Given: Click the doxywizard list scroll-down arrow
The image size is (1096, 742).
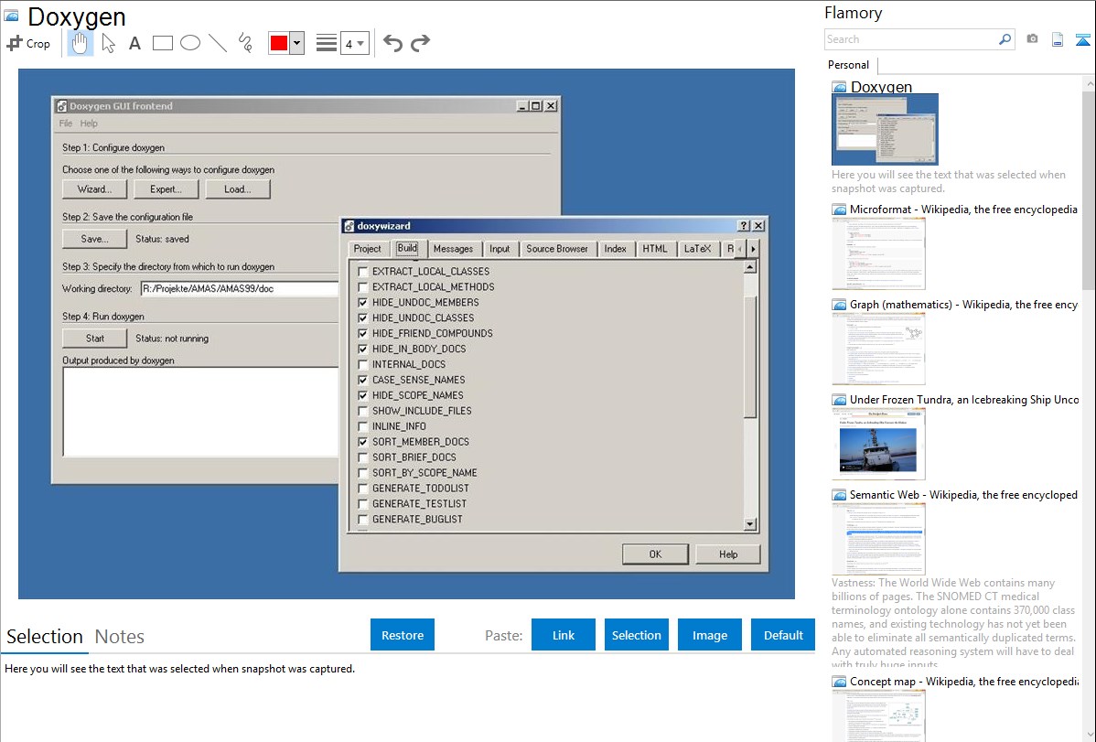Looking at the screenshot, I should 750,524.
